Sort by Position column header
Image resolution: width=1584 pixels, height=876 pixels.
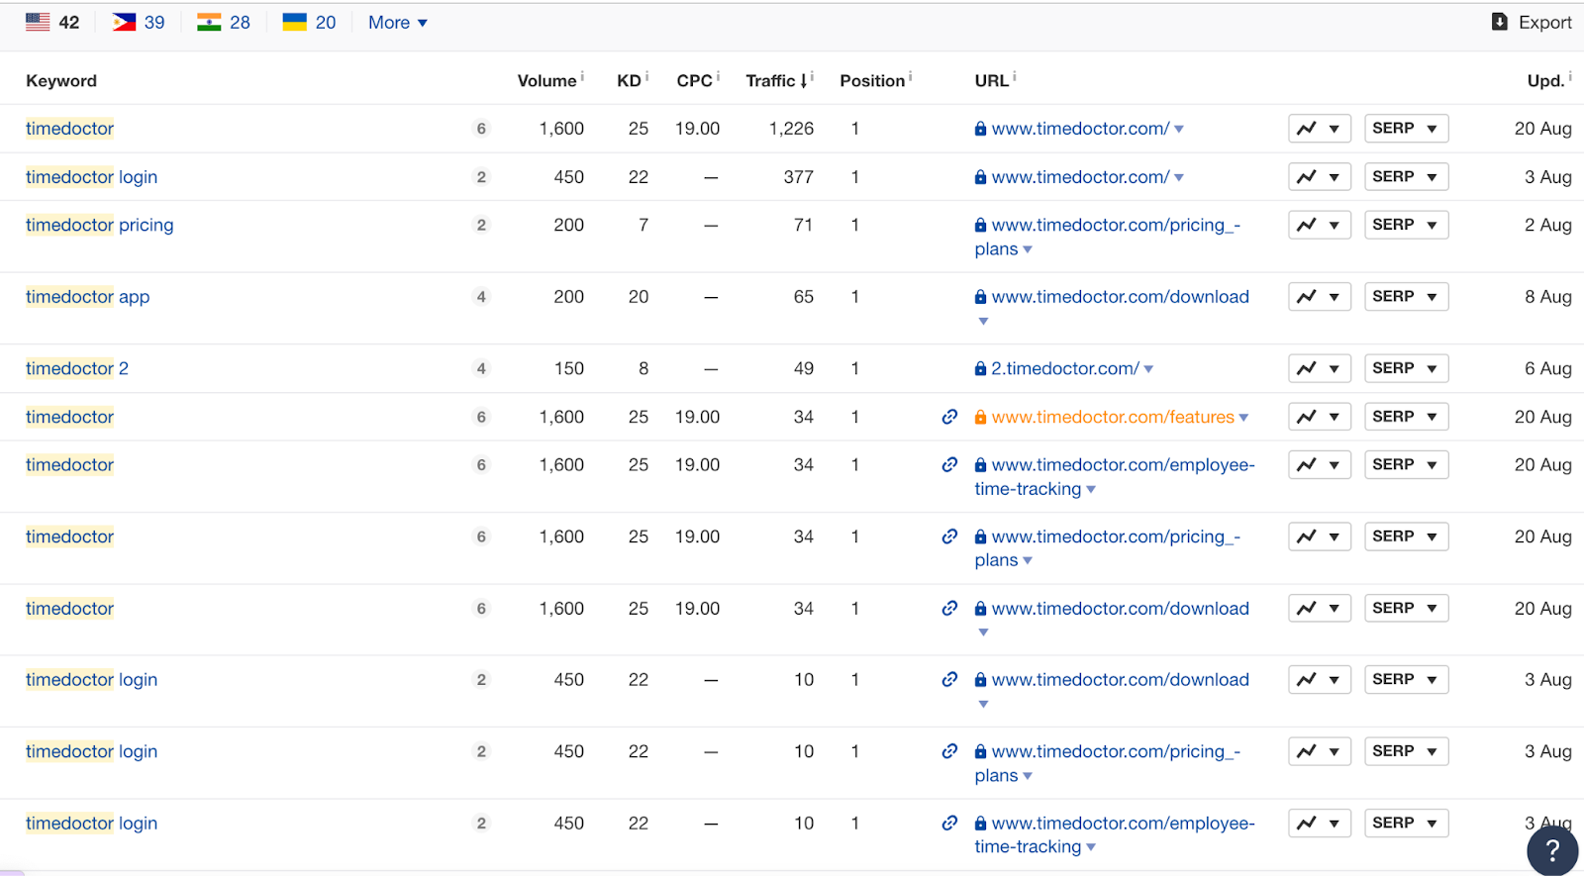872,81
